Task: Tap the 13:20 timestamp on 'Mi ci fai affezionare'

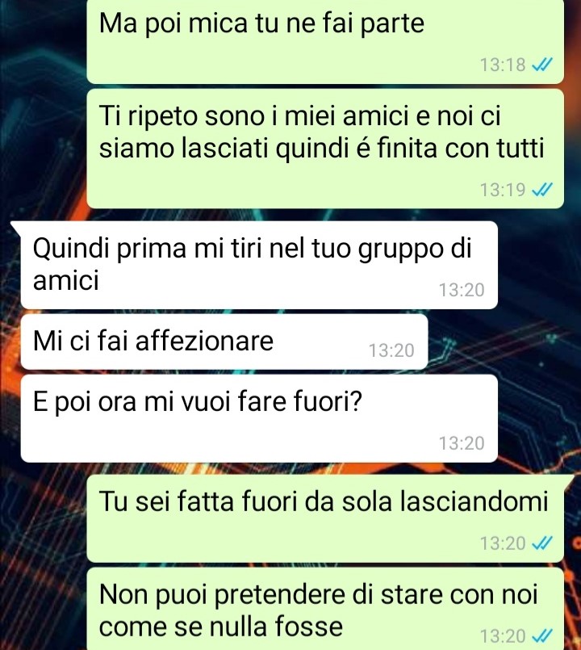Action: coord(391,350)
